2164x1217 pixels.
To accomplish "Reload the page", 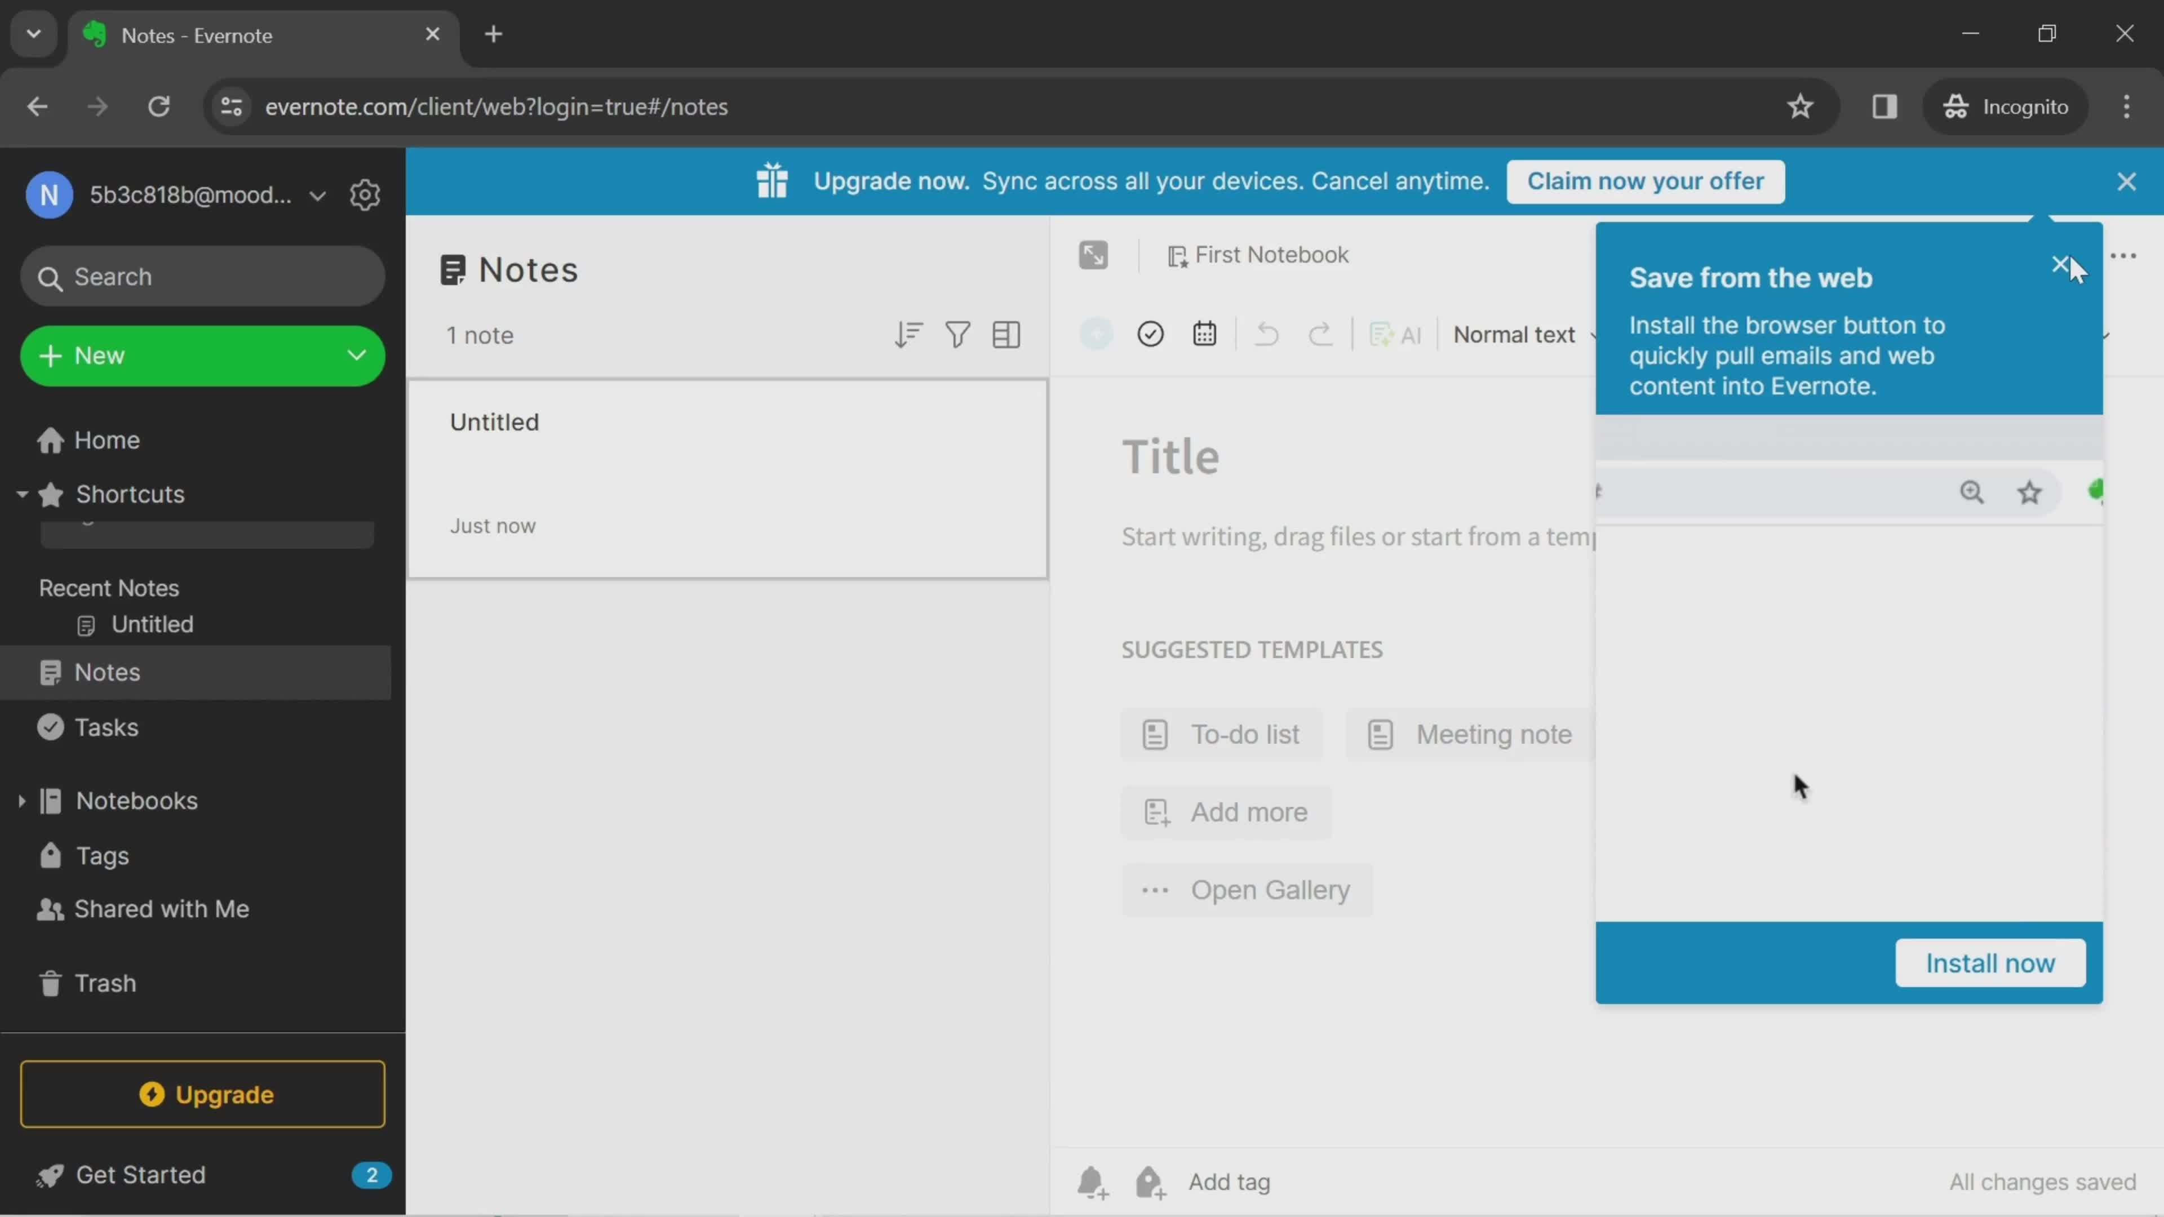I will [159, 106].
